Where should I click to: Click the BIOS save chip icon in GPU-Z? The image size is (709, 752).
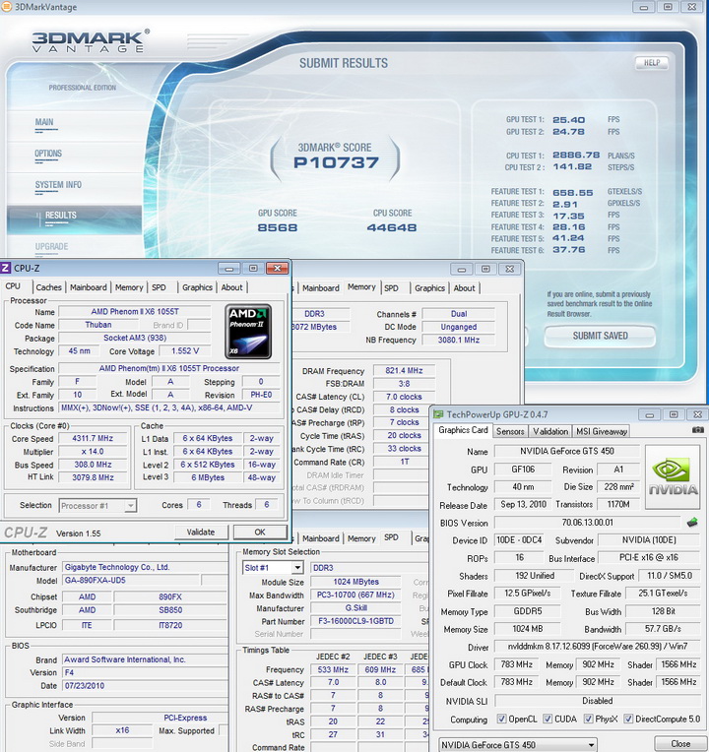(x=692, y=523)
